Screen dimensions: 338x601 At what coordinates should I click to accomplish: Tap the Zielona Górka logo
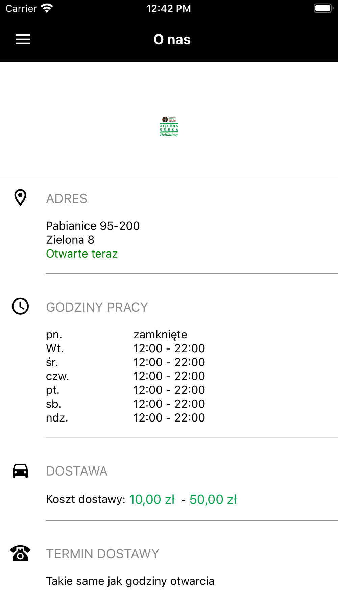click(169, 126)
